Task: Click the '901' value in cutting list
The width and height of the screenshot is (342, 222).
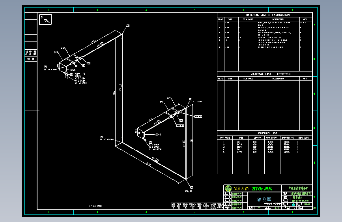Action: click(239, 142)
